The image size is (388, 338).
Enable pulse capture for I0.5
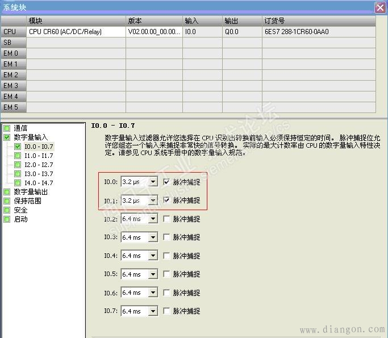point(166,274)
